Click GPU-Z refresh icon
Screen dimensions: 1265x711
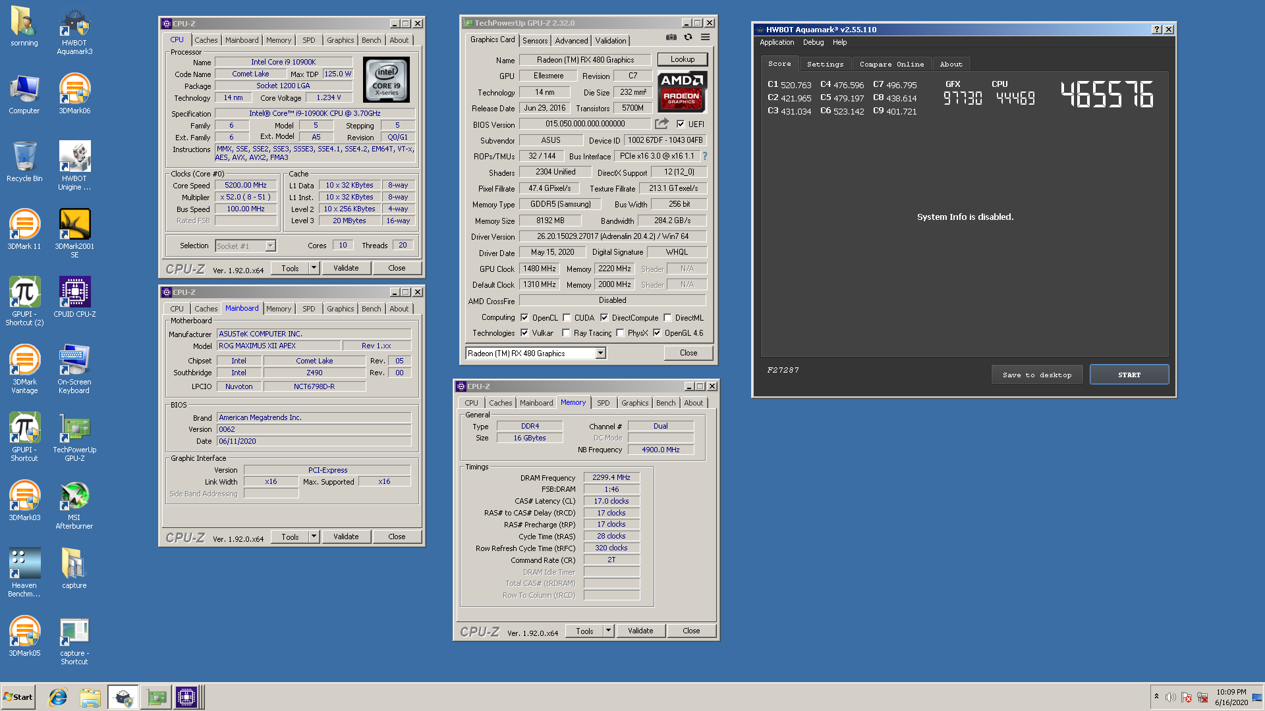688,38
